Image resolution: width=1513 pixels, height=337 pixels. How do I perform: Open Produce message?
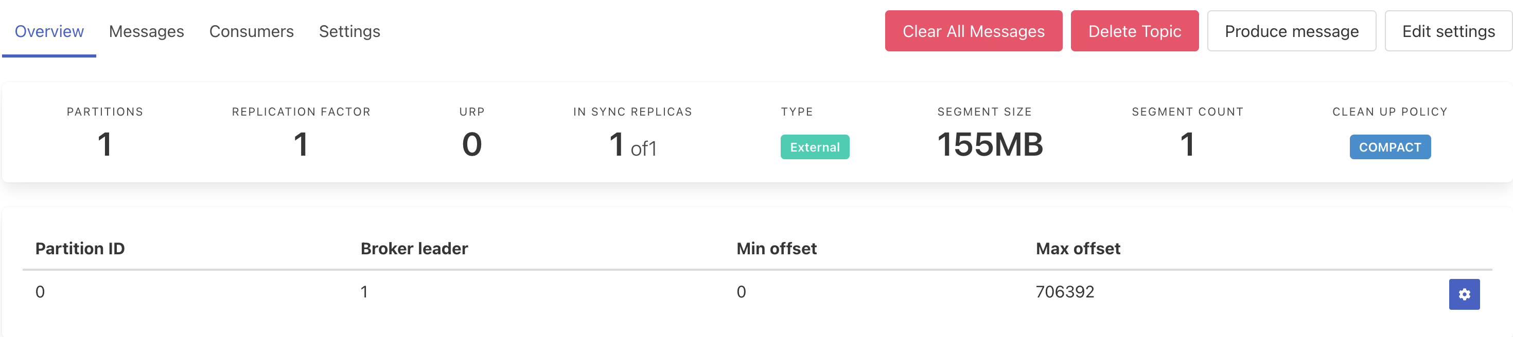pos(1292,31)
